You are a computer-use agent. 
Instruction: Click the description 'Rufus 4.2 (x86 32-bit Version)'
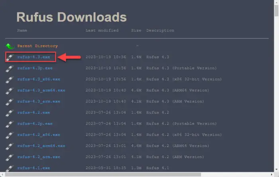tap(184, 135)
